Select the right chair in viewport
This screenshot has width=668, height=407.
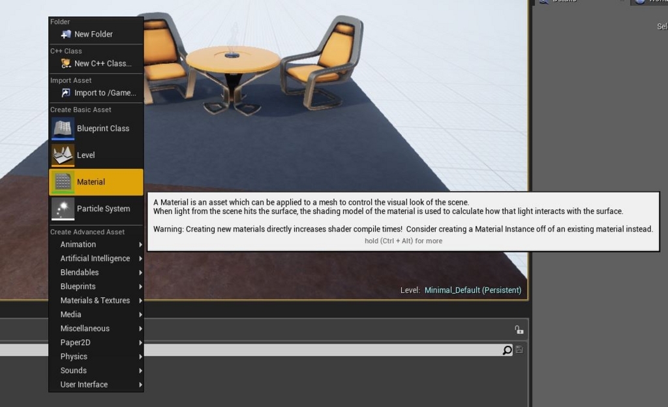tap(322, 64)
